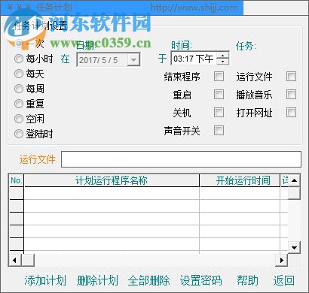Open the date dropdown showing 2017/5/5
This screenshot has height=293, width=309.
coord(133,60)
